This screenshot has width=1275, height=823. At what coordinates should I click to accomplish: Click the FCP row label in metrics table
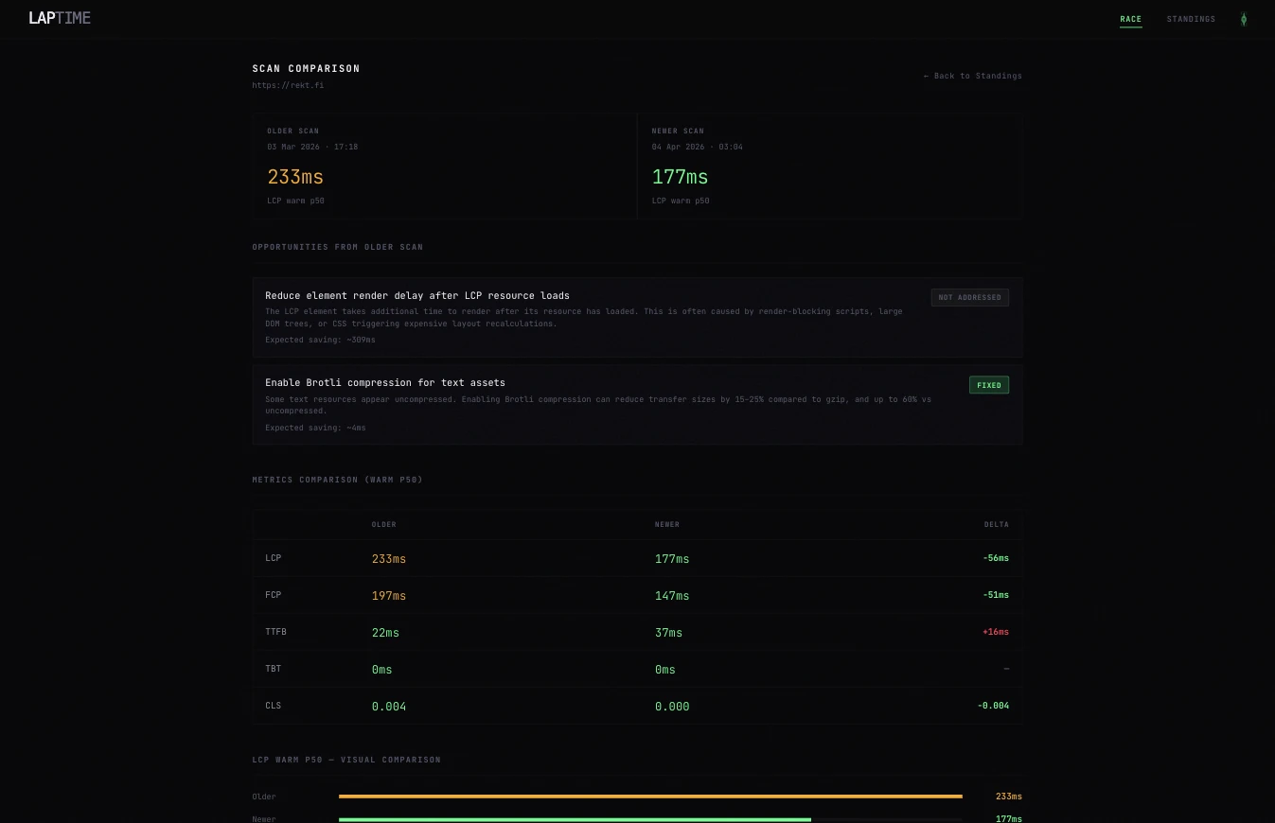(x=273, y=595)
